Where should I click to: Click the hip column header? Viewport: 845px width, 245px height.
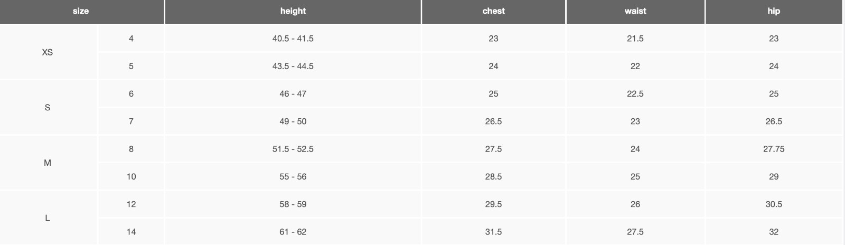(774, 11)
